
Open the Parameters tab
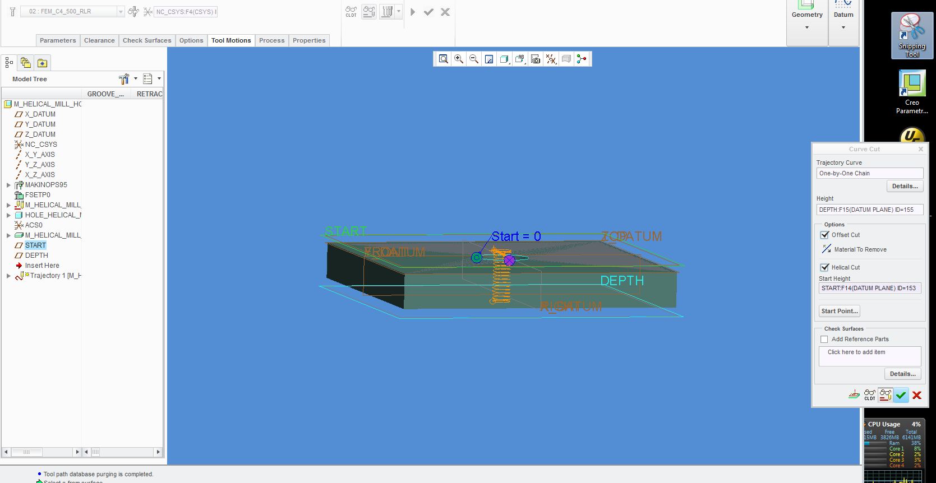(x=58, y=40)
